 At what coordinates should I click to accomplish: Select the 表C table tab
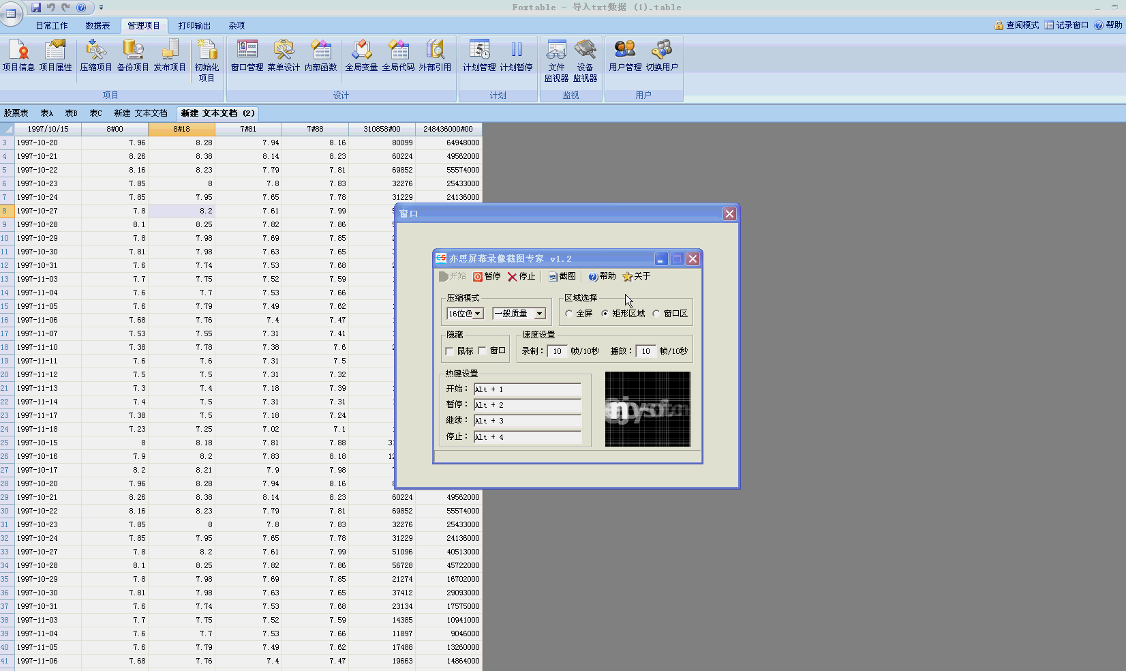(x=95, y=113)
